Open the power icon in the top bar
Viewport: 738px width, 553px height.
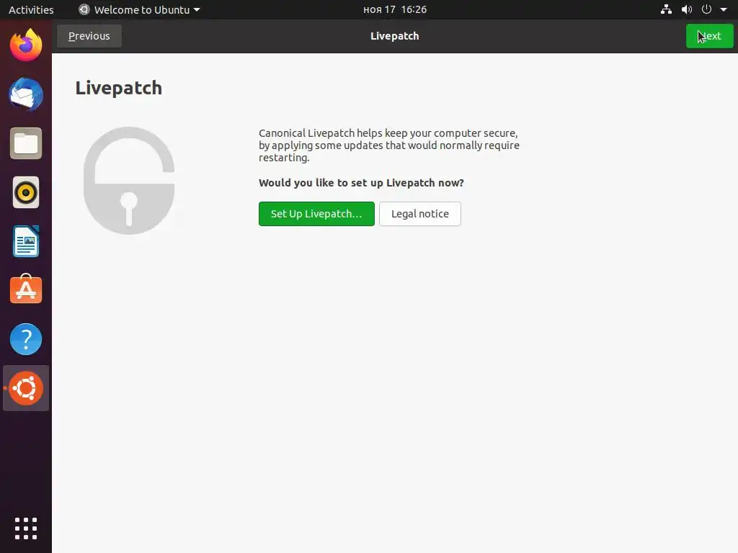pyautogui.click(x=706, y=9)
